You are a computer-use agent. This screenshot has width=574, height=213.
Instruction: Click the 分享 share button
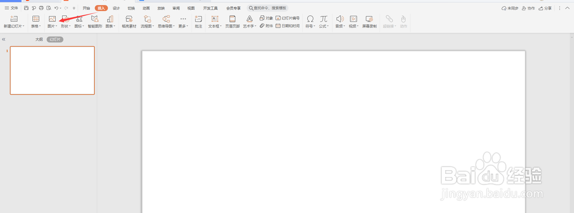(x=545, y=8)
